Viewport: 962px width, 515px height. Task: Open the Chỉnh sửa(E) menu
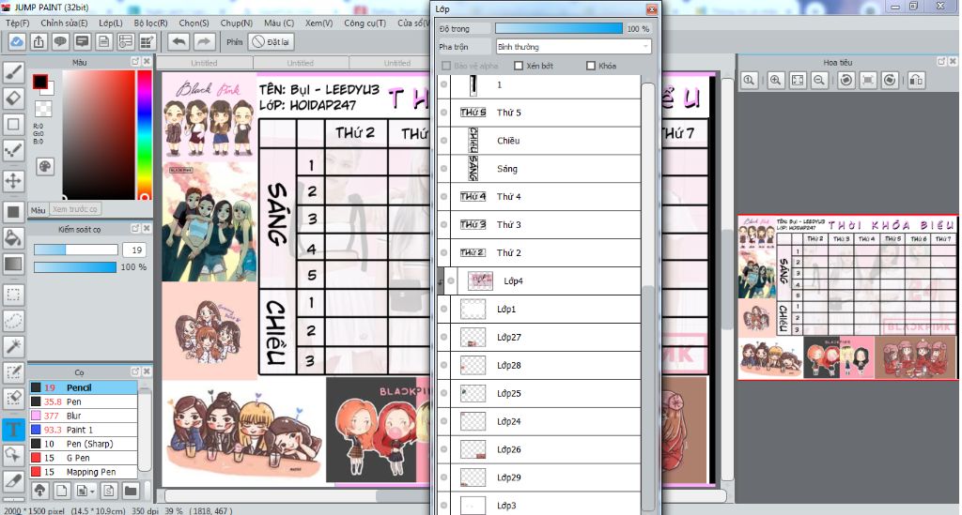(x=64, y=23)
